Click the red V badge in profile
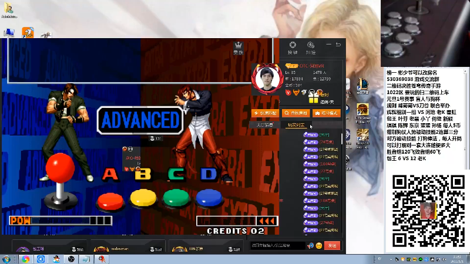This screenshot has height=264, width=470. [288, 93]
